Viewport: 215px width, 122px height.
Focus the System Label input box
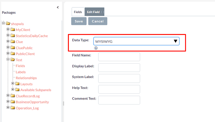(x=119, y=78)
